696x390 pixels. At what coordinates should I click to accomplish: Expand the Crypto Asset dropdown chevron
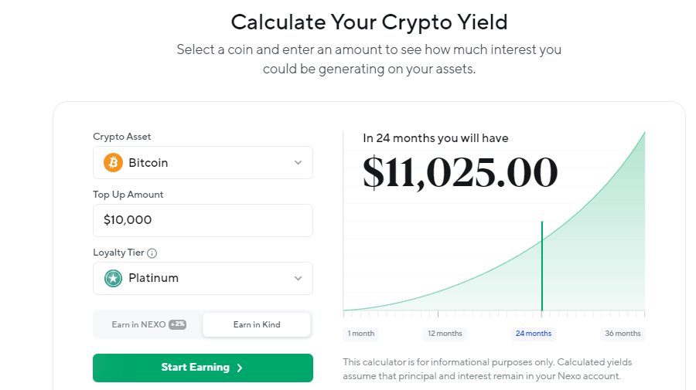pyautogui.click(x=299, y=163)
